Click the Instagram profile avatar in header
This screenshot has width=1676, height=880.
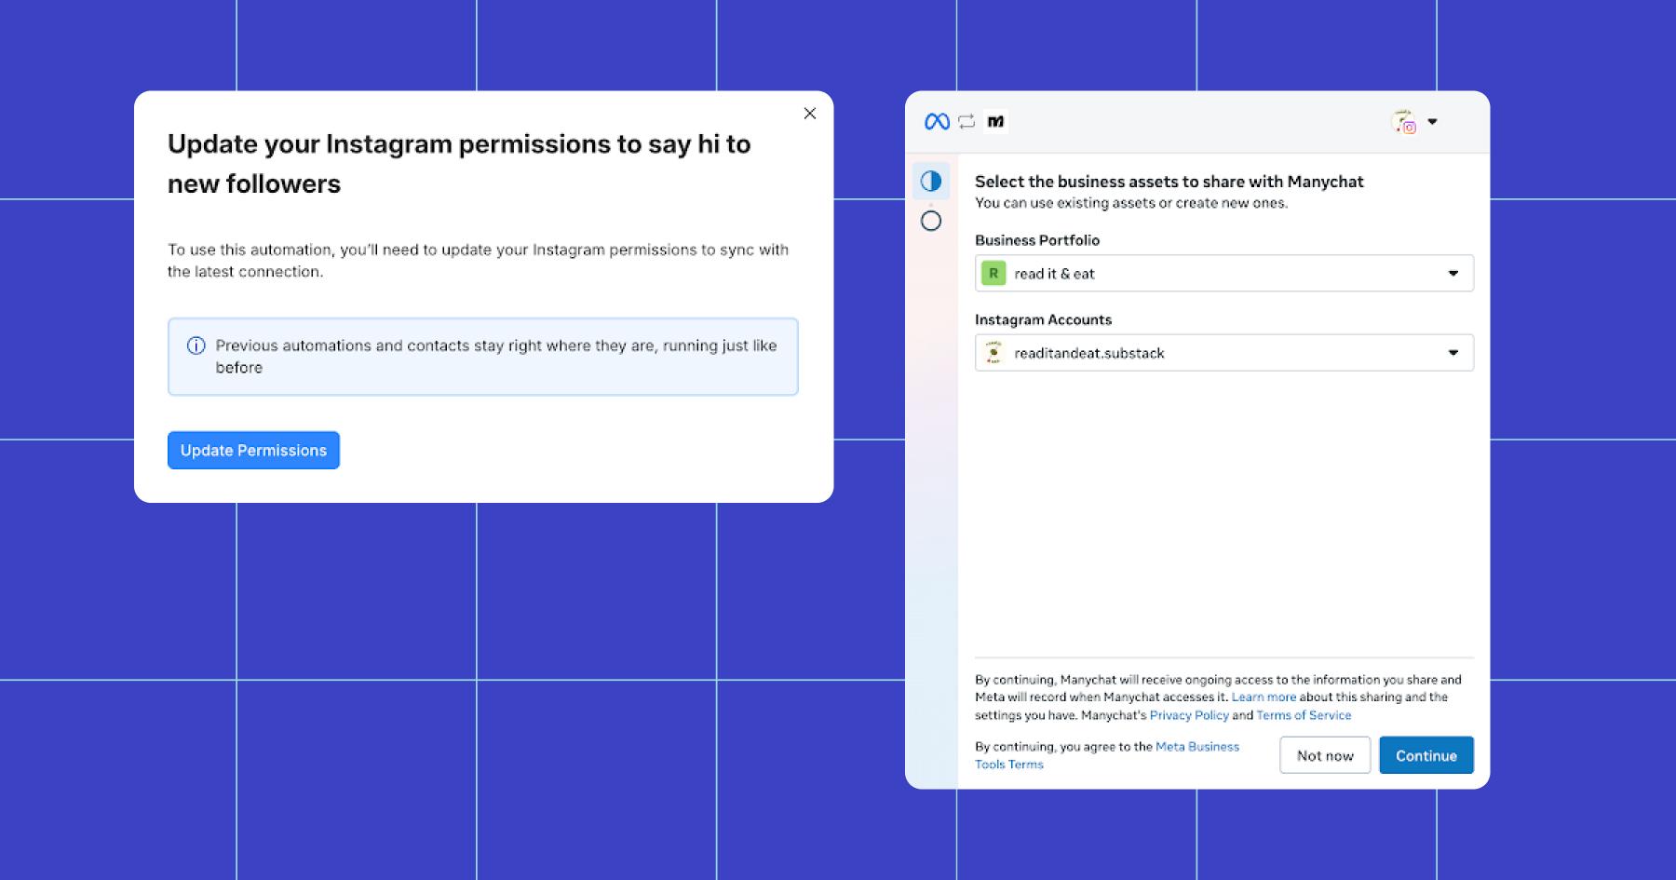click(x=1404, y=121)
